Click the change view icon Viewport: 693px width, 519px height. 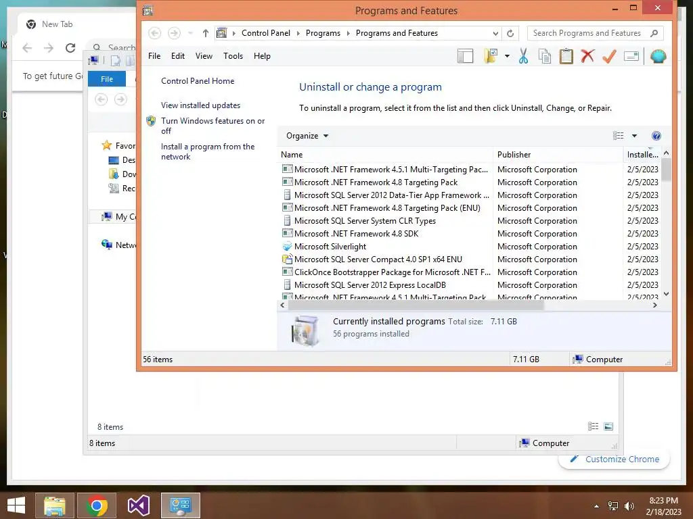coord(619,136)
